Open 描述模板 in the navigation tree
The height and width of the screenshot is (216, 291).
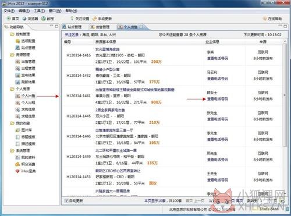pos(26,144)
